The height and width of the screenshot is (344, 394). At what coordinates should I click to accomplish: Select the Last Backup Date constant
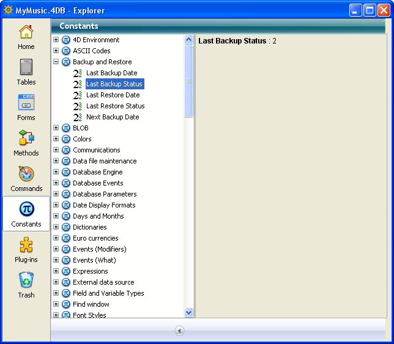(x=111, y=73)
